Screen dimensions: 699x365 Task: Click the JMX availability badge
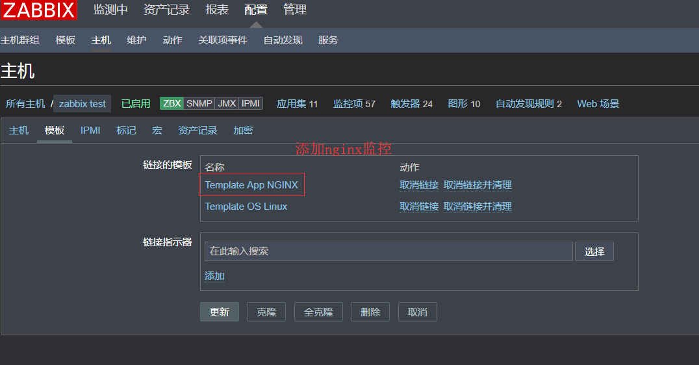[x=227, y=103]
